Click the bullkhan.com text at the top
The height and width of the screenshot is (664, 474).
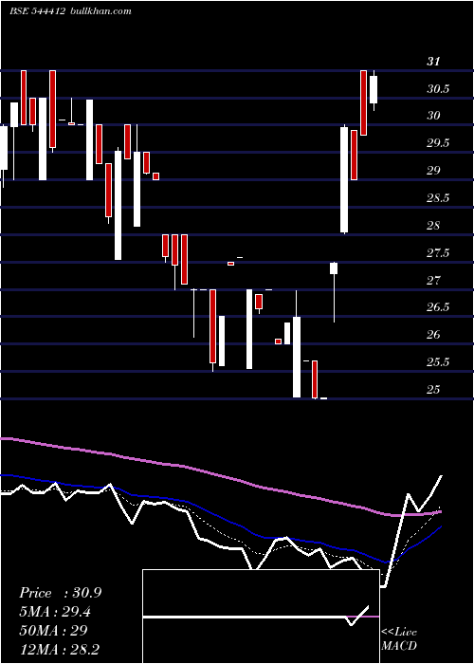(x=100, y=11)
